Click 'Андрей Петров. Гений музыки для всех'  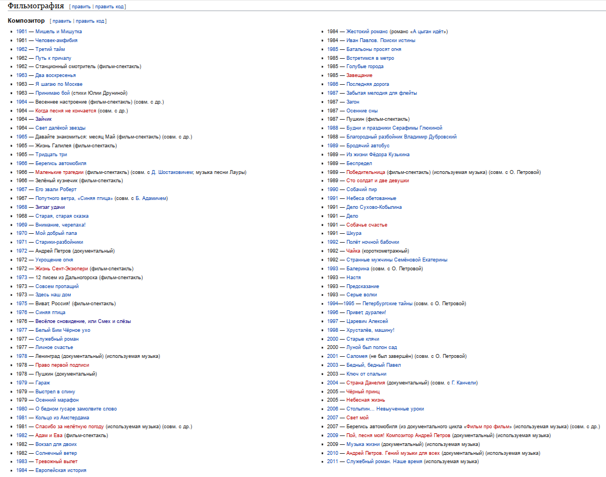tap(393, 453)
